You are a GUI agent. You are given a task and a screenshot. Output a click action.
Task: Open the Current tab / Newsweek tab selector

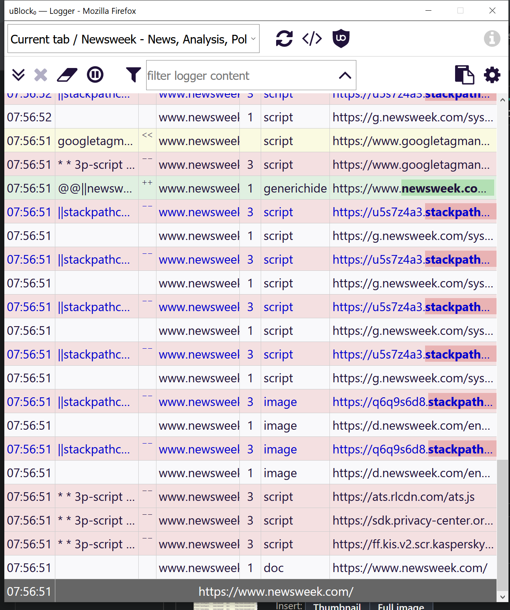click(134, 39)
